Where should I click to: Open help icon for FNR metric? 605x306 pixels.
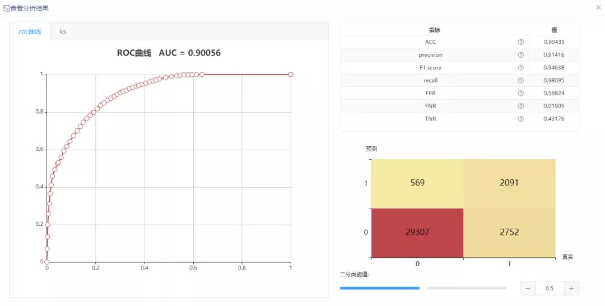point(521,106)
